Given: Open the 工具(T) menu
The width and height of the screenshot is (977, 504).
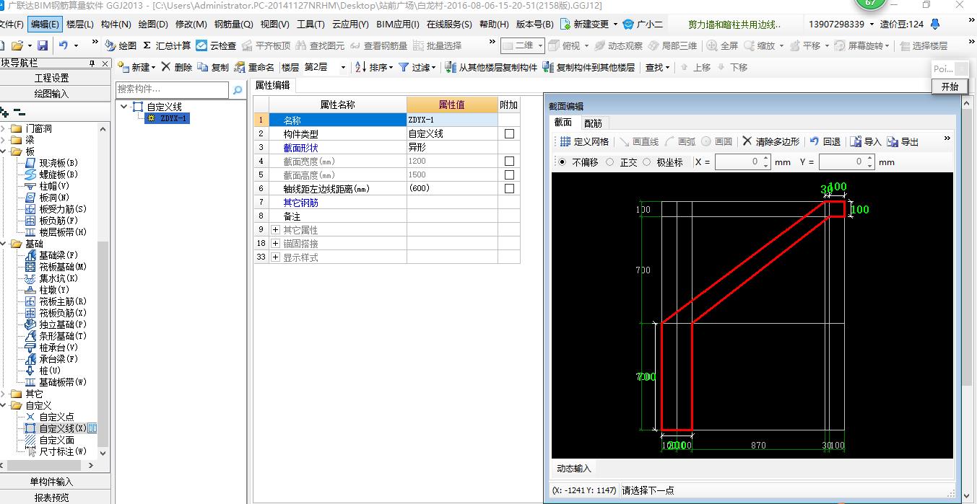Looking at the screenshot, I should [x=311, y=24].
